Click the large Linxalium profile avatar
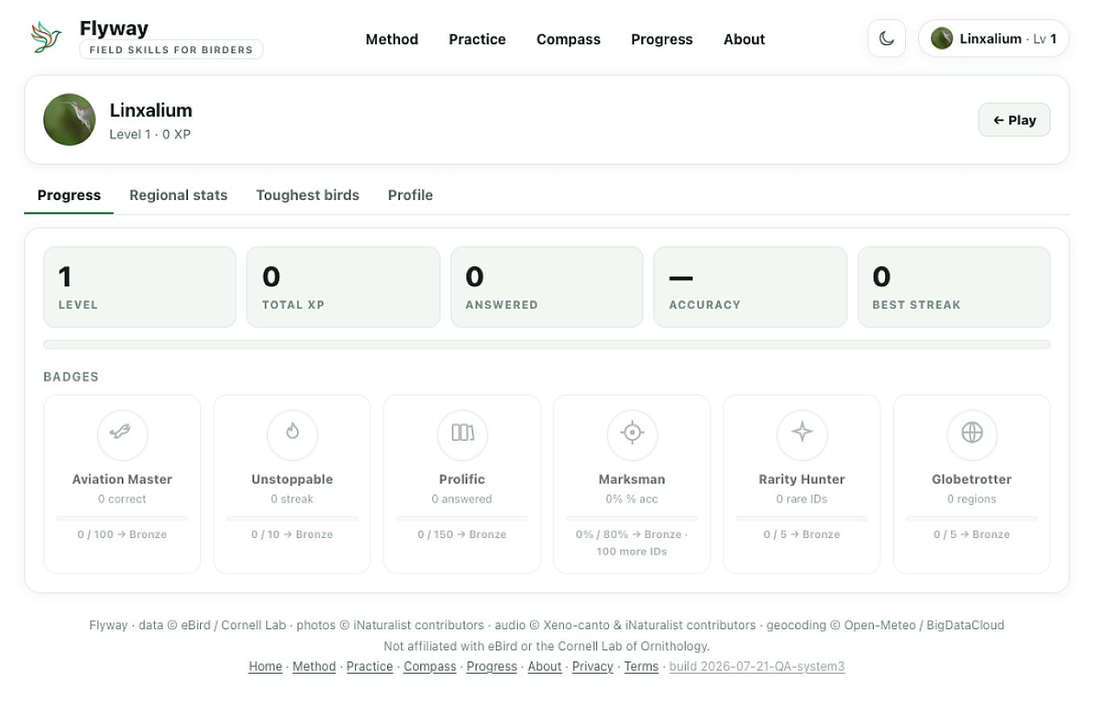 click(69, 119)
